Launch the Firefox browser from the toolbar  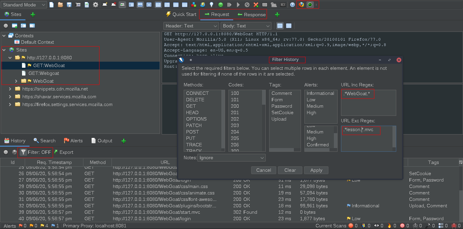(x=301, y=5)
